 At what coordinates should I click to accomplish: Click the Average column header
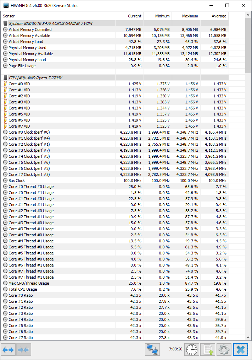click(219, 16)
